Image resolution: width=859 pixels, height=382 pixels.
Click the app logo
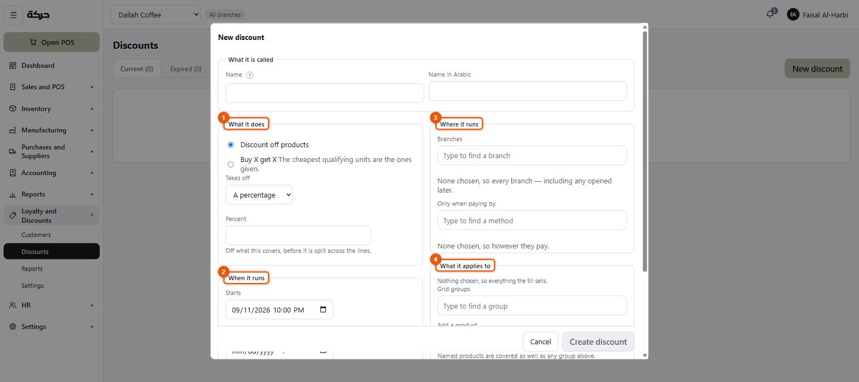click(38, 15)
